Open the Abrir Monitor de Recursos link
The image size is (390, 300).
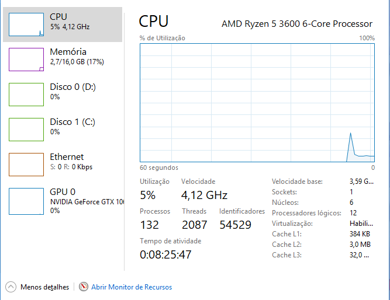click(x=132, y=287)
